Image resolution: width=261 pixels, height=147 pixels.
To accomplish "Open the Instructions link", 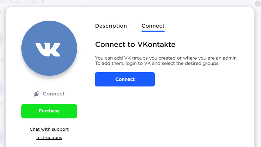I will pos(49,137).
